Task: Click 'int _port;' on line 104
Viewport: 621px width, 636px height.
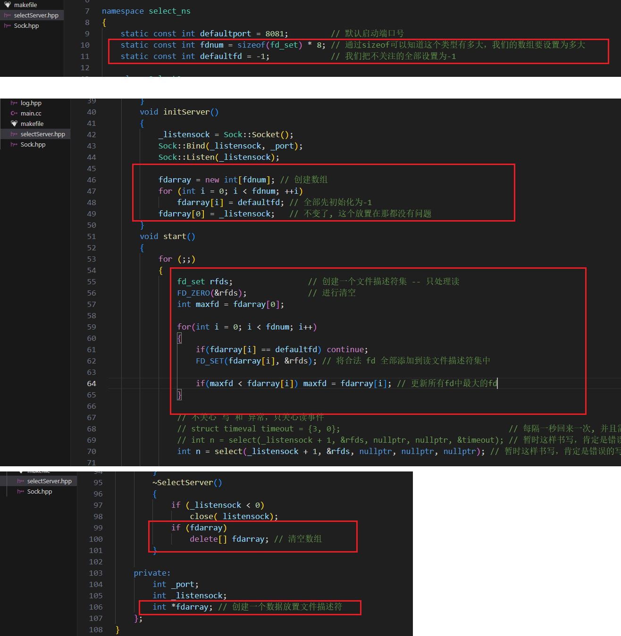Action: tap(176, 584)
